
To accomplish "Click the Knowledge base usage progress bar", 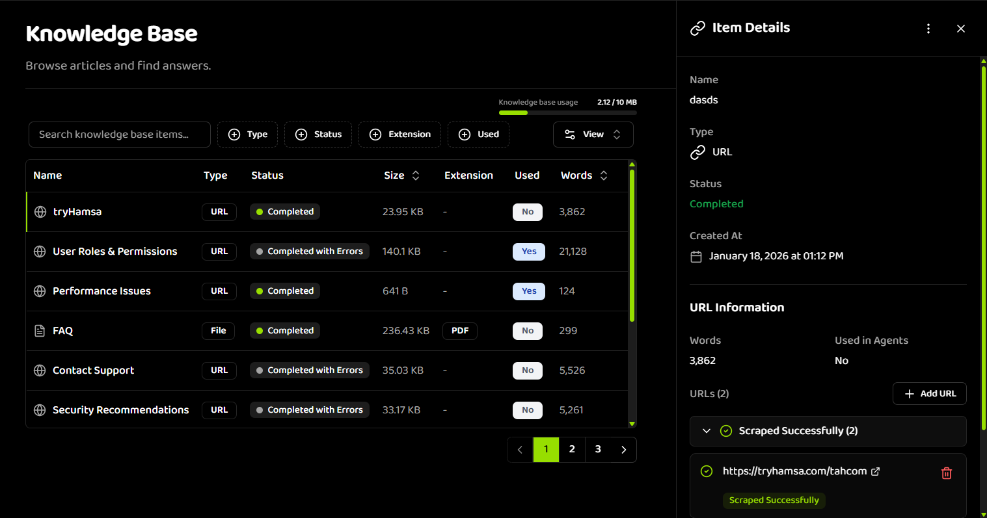I will tap(567, 113).
